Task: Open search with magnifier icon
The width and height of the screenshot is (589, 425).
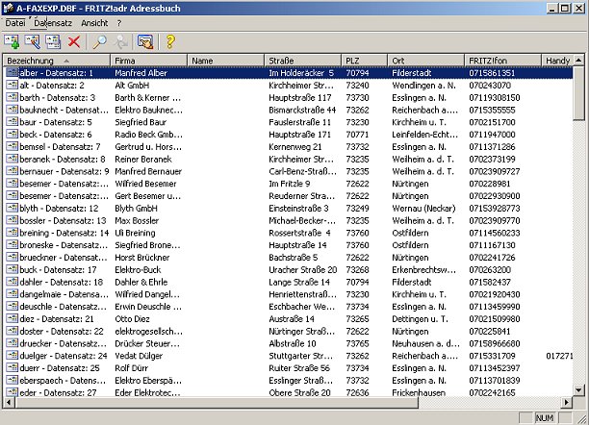Action: pyautogui.click(x=99, y=41)
